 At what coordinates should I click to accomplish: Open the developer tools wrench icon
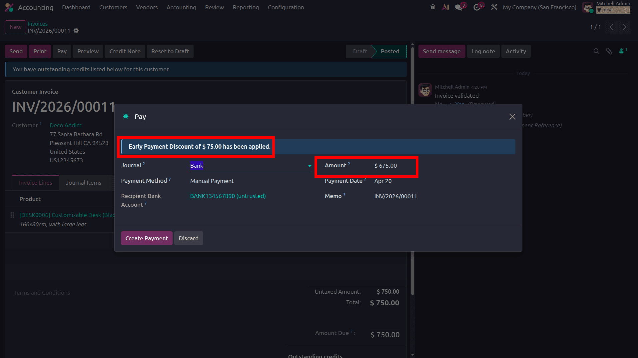pos(494,7)
